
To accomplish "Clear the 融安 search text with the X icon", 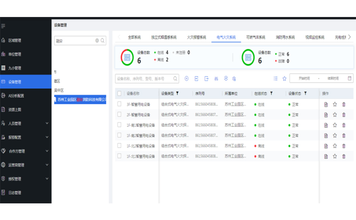I will 97,41.
